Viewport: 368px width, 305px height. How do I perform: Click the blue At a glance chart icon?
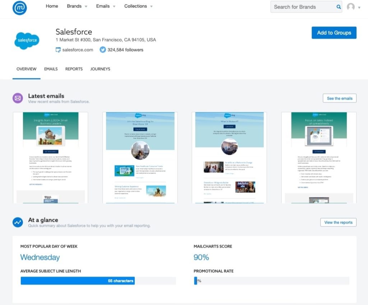pos(18,222)
